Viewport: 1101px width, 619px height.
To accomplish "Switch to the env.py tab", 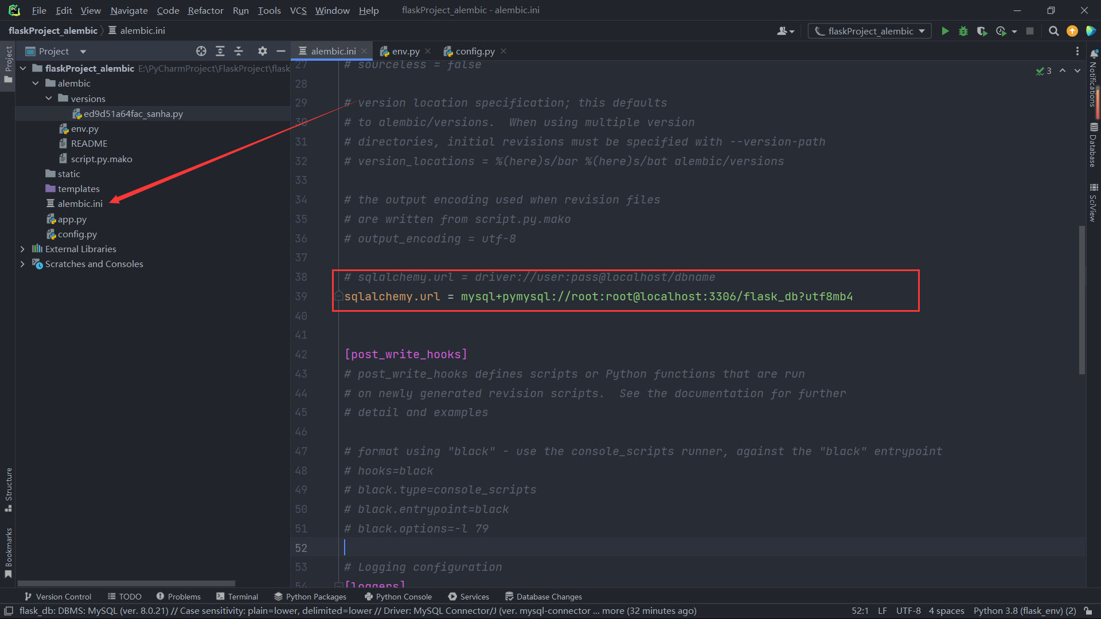I will click(x=405, y=51).
